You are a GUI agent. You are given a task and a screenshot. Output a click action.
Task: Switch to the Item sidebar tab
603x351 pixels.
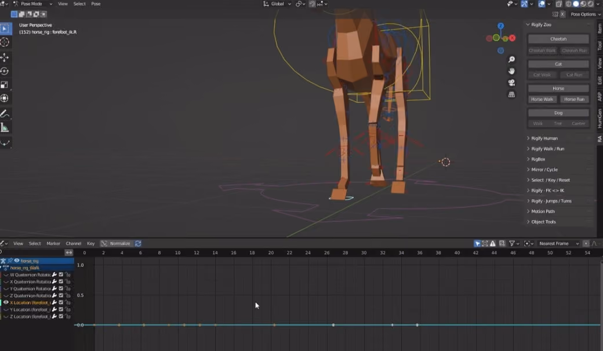click(600, 28)
